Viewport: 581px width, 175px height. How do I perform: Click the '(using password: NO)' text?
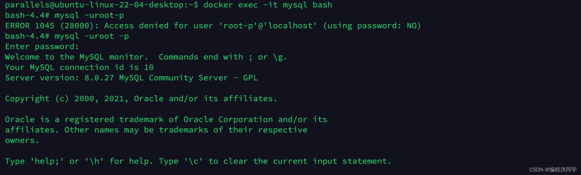[372, 26]
